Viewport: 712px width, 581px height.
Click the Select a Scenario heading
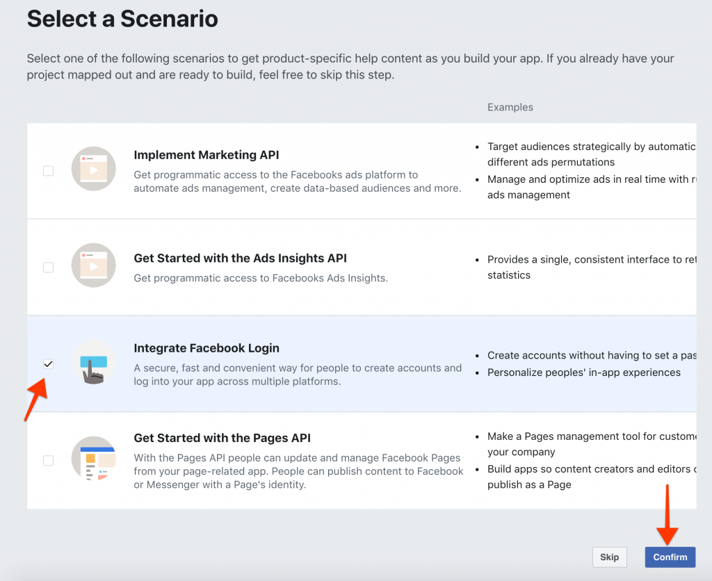click(122, 19)
